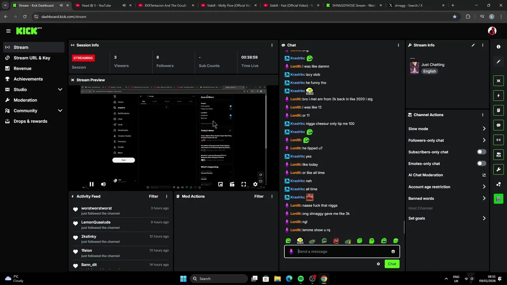This screenshot has height=285, width=507.
Task: Enable picture-in-picture on the preview
Action: pyautogui.click(x=220, y=184)
